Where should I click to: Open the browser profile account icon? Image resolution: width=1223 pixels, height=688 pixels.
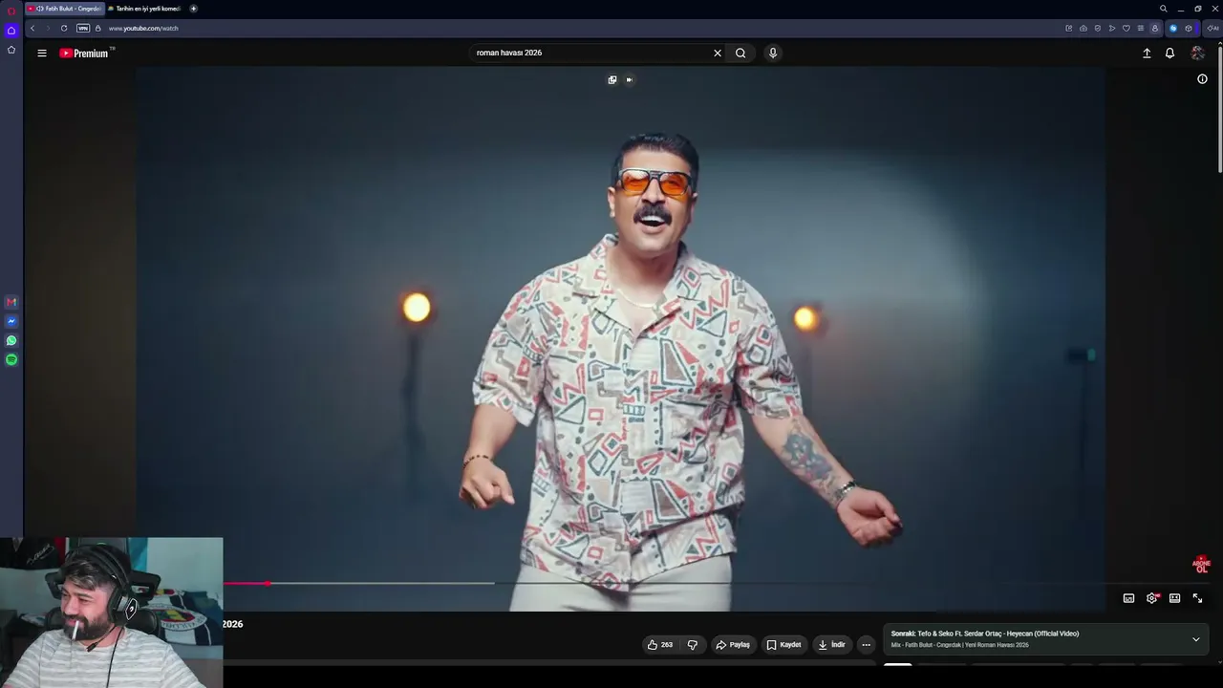(1155, 29)
